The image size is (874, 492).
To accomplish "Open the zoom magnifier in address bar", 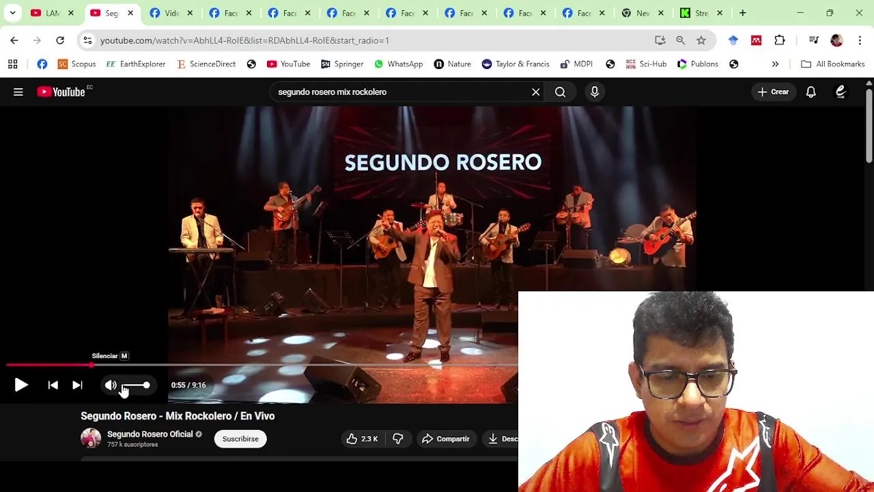I will pyautogui.click(x=681, y=40).
